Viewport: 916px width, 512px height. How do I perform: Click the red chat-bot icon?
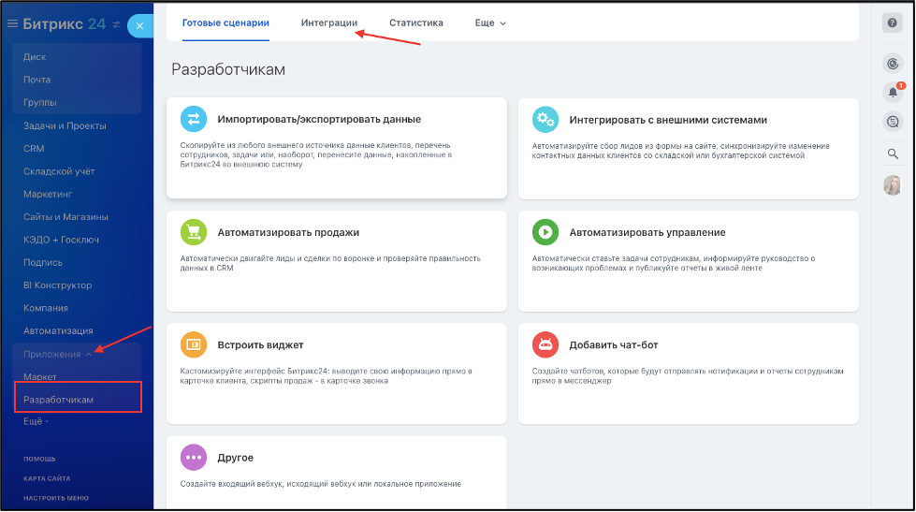[545, 344]
